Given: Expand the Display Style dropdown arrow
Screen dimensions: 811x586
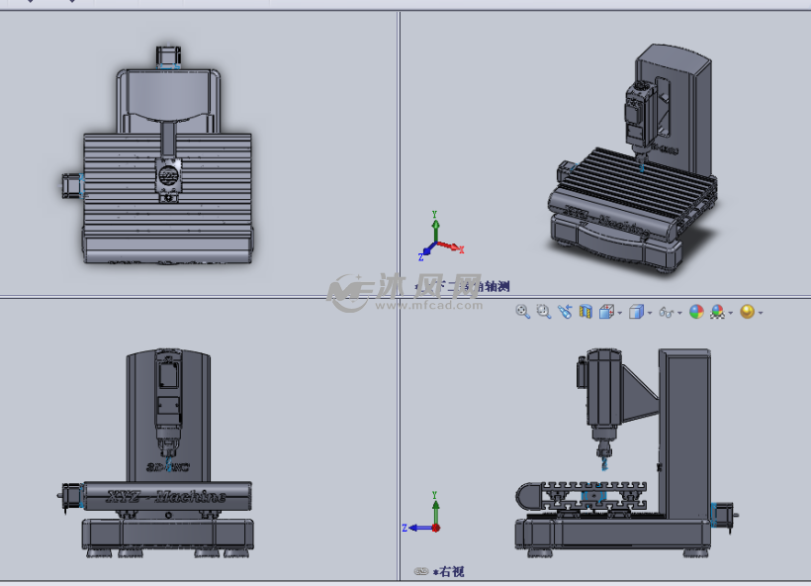Looking at the screenshot, I should pyautogui.click(x=649, y=313).
